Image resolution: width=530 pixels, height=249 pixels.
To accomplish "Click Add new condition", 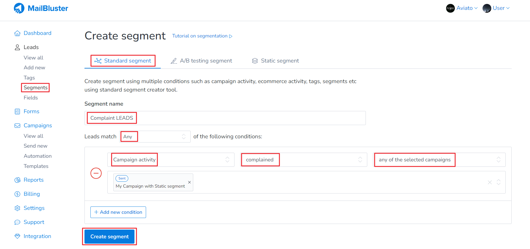I will [x=118, y=212].
